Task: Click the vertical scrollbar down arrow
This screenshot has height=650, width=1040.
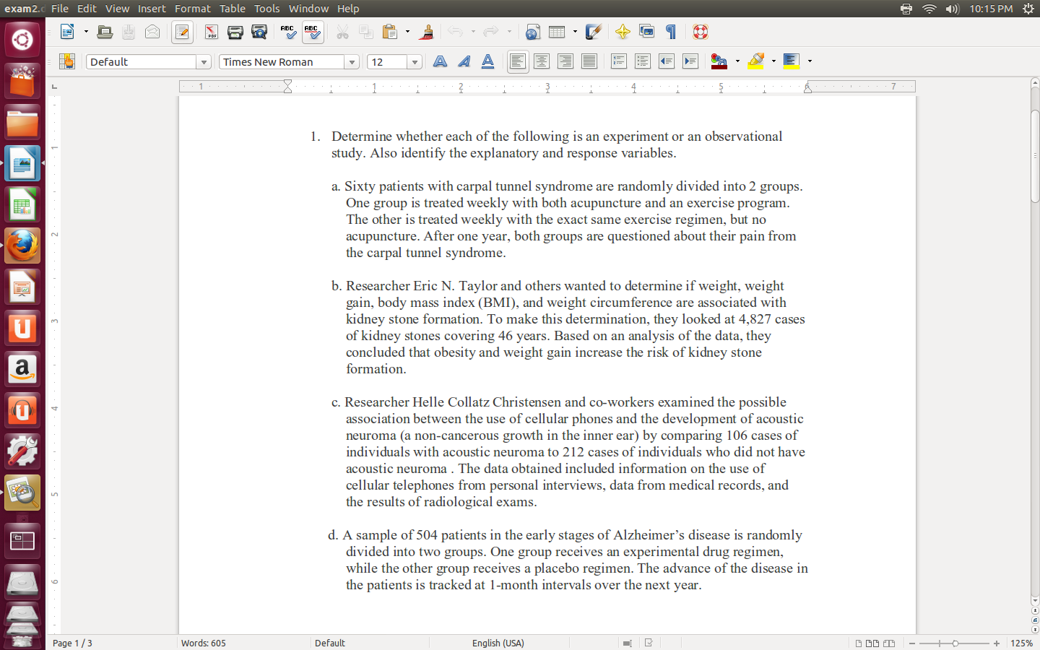Action: point(1034,599)
